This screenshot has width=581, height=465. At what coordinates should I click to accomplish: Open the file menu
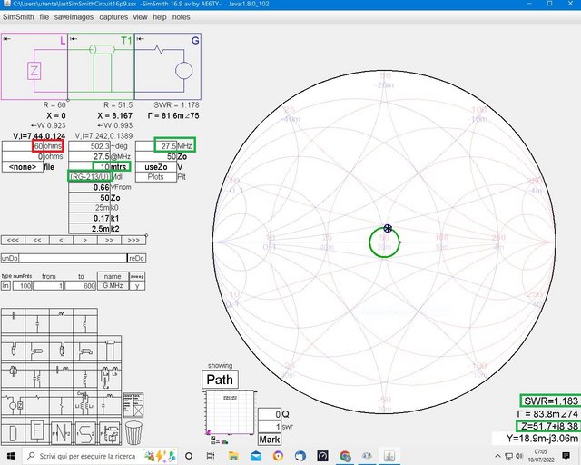point(44,17)
